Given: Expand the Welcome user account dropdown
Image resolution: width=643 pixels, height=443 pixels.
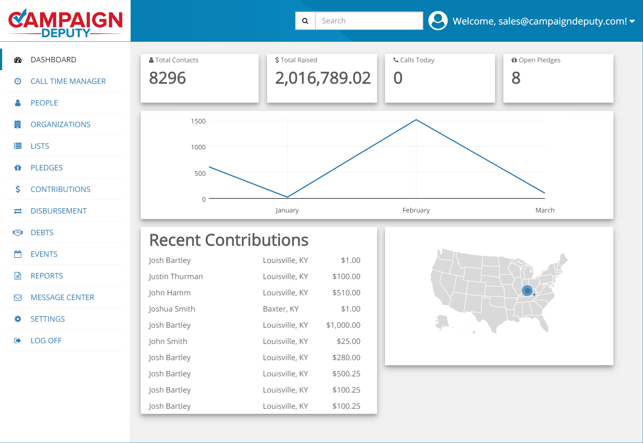Looking at the screenshot, I should point(632,21).
